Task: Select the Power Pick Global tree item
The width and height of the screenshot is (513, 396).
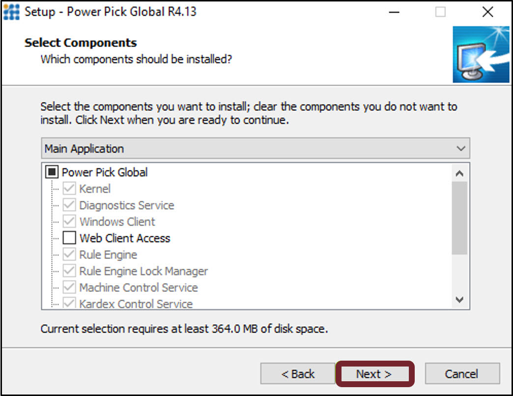Action: [x=104, y=172]
